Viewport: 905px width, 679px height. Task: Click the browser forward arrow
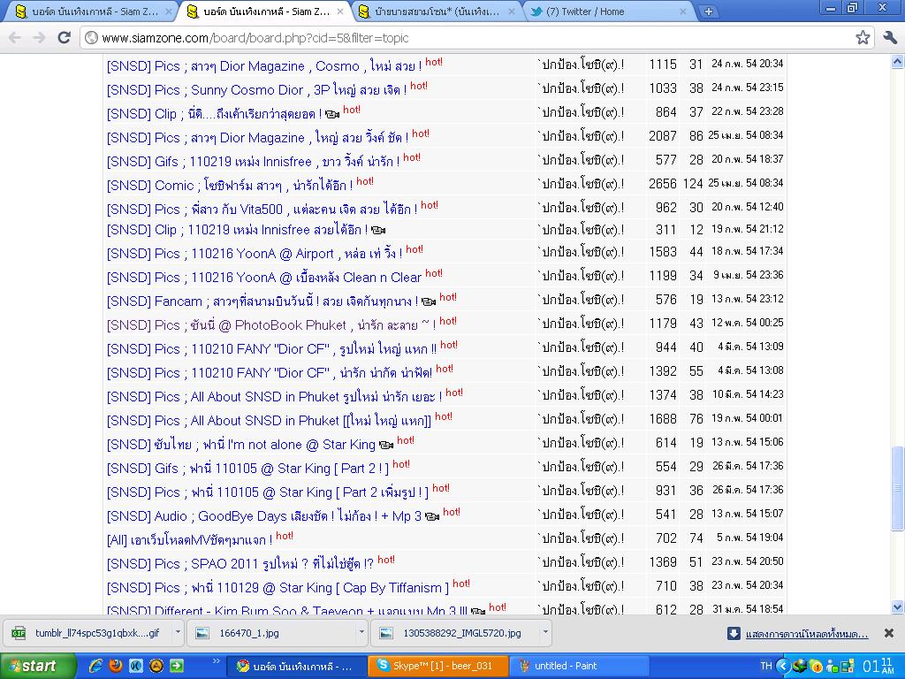(x=39, y=38)
